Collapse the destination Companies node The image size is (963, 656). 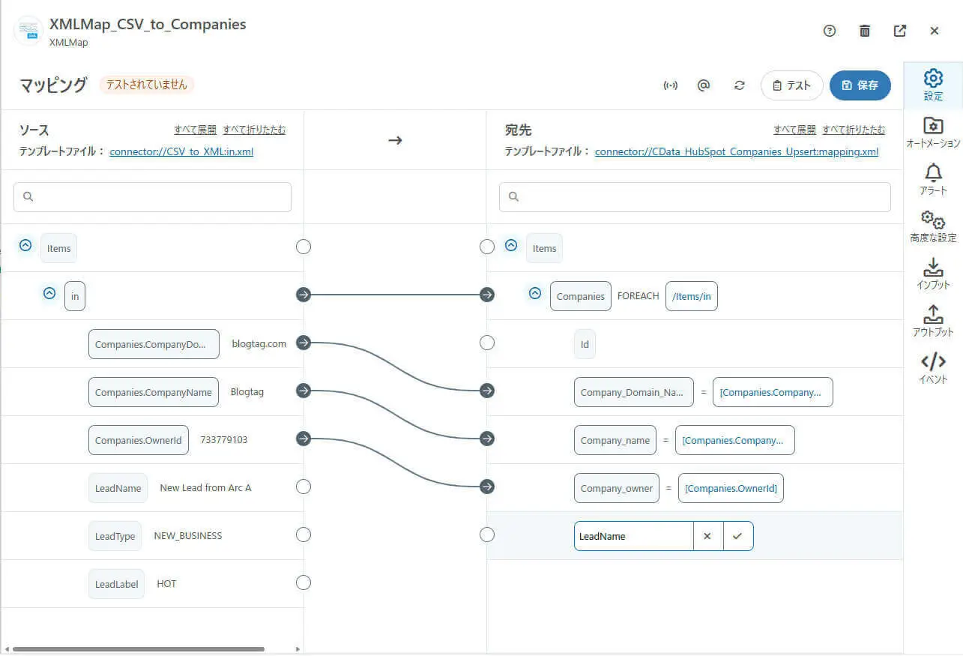(535, 294)
